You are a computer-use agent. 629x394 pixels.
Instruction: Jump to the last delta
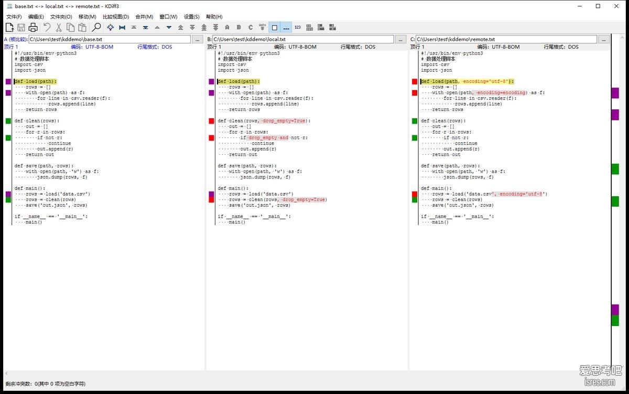(145, 27)
